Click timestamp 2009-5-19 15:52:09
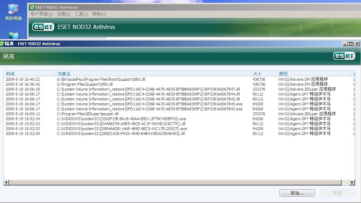The image size is (361, 203). [x=23, y=134]
